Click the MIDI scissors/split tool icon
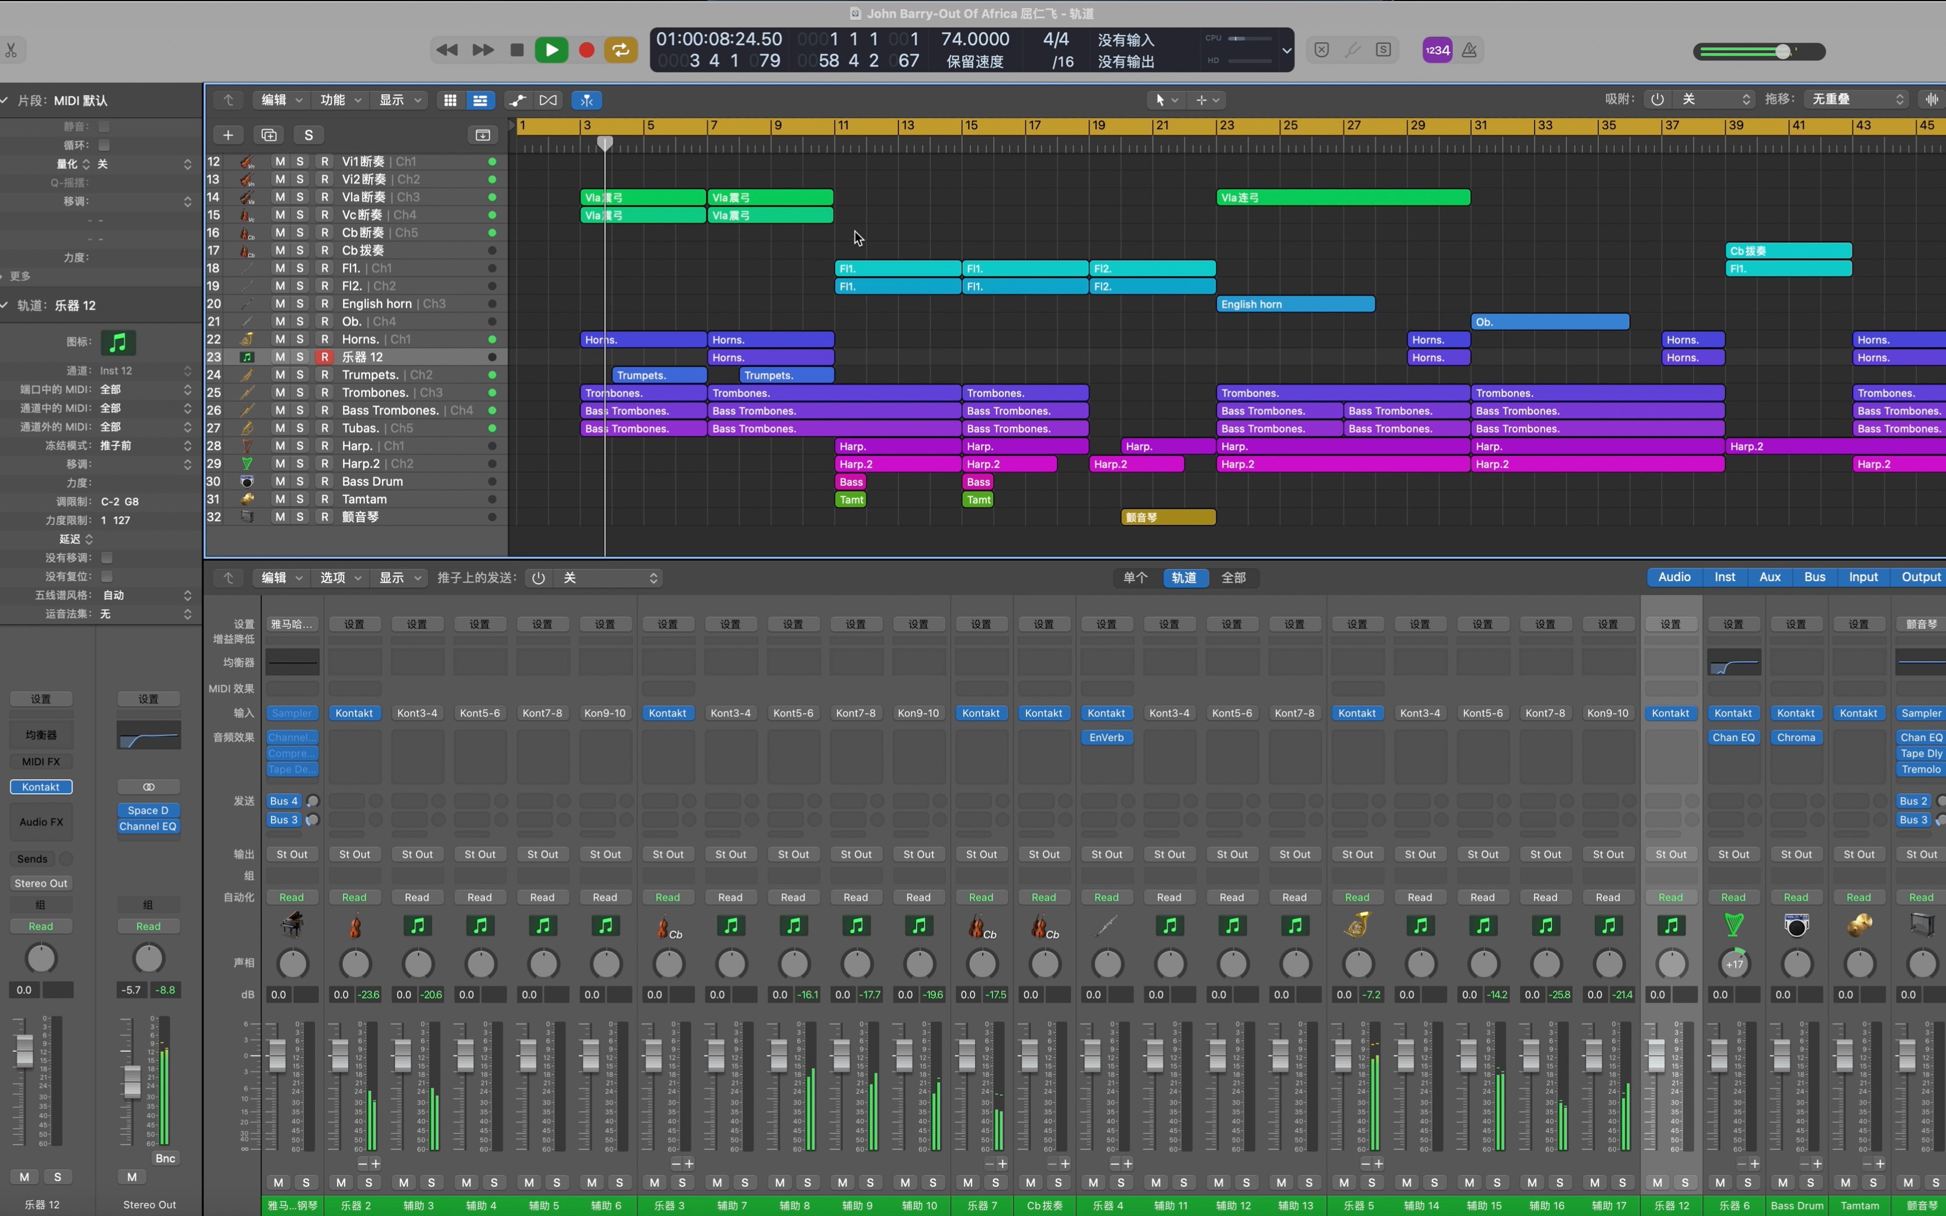 587,99
